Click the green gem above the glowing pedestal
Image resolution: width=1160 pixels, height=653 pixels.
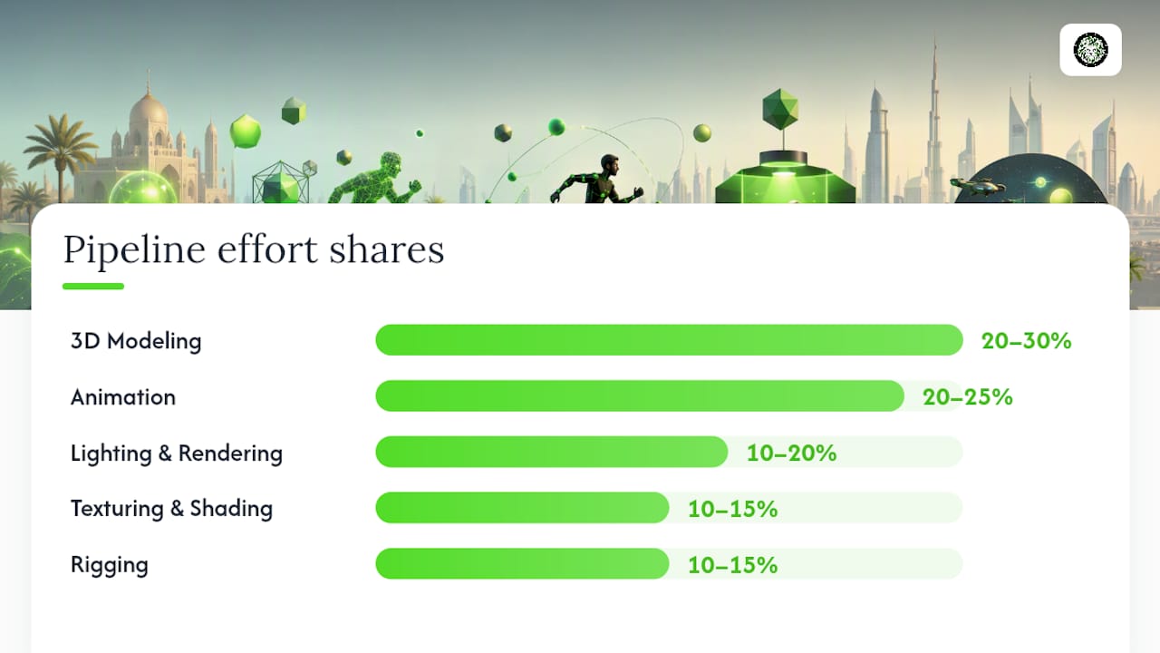click(x=779, y=109)
